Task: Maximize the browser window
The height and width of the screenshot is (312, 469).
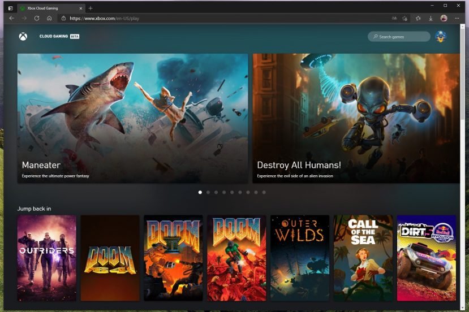Action: [445, 6]
